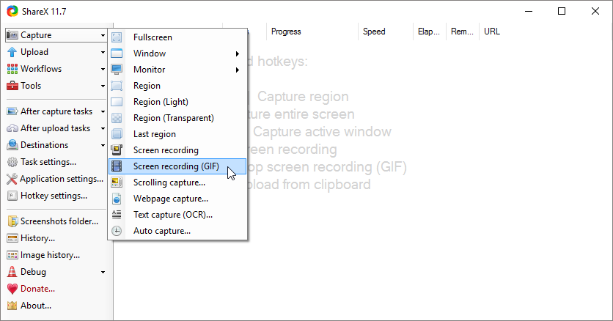Click the Scrolling capture icon
The image size is (613, 321).
point(117,182)
